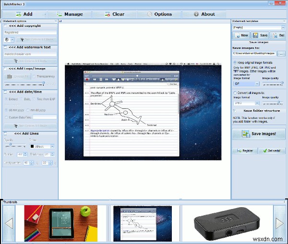Image resolution: width=288 pixels, height=244 pixels.
Task: Browse for output folder with '...' button
Action: click(x=281, y=54)
